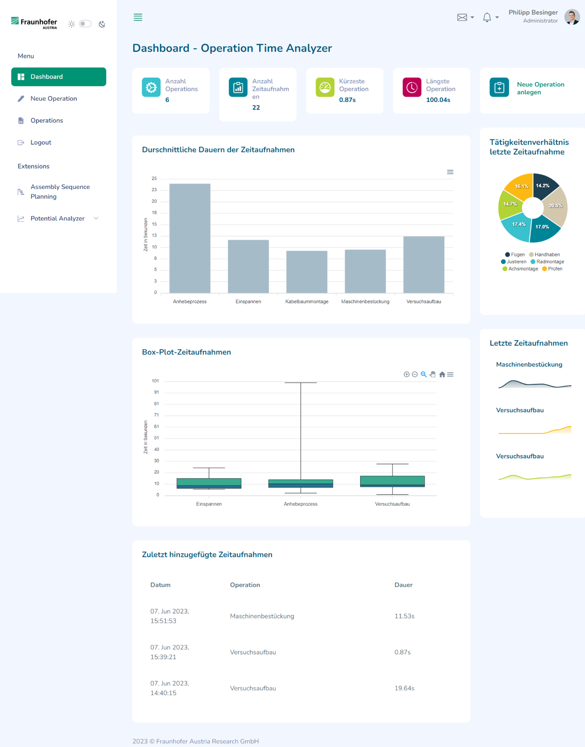Go to Assembly Sequence Planning
585x747 pixels.
point(60,192)
